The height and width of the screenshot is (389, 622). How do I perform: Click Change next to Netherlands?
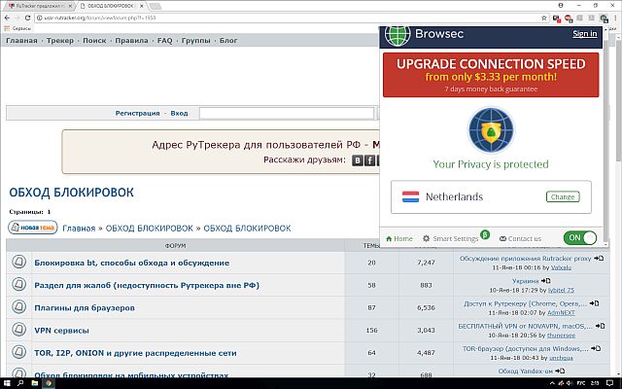click(563, 196)
